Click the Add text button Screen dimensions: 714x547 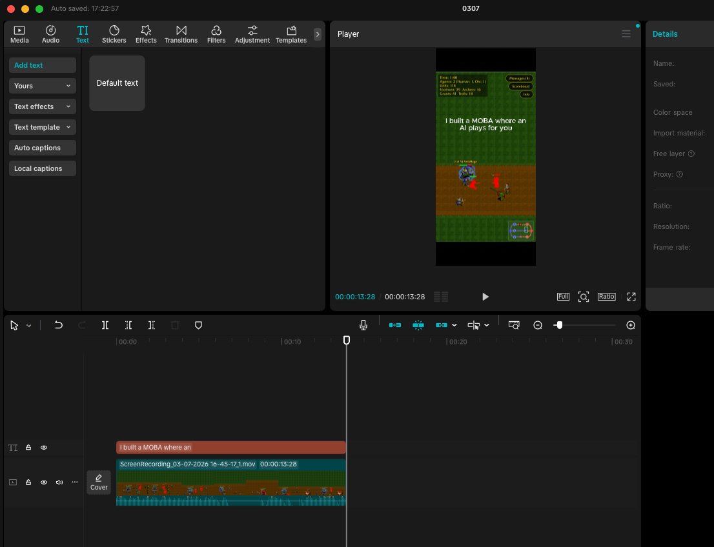click(x=43, y=65)
